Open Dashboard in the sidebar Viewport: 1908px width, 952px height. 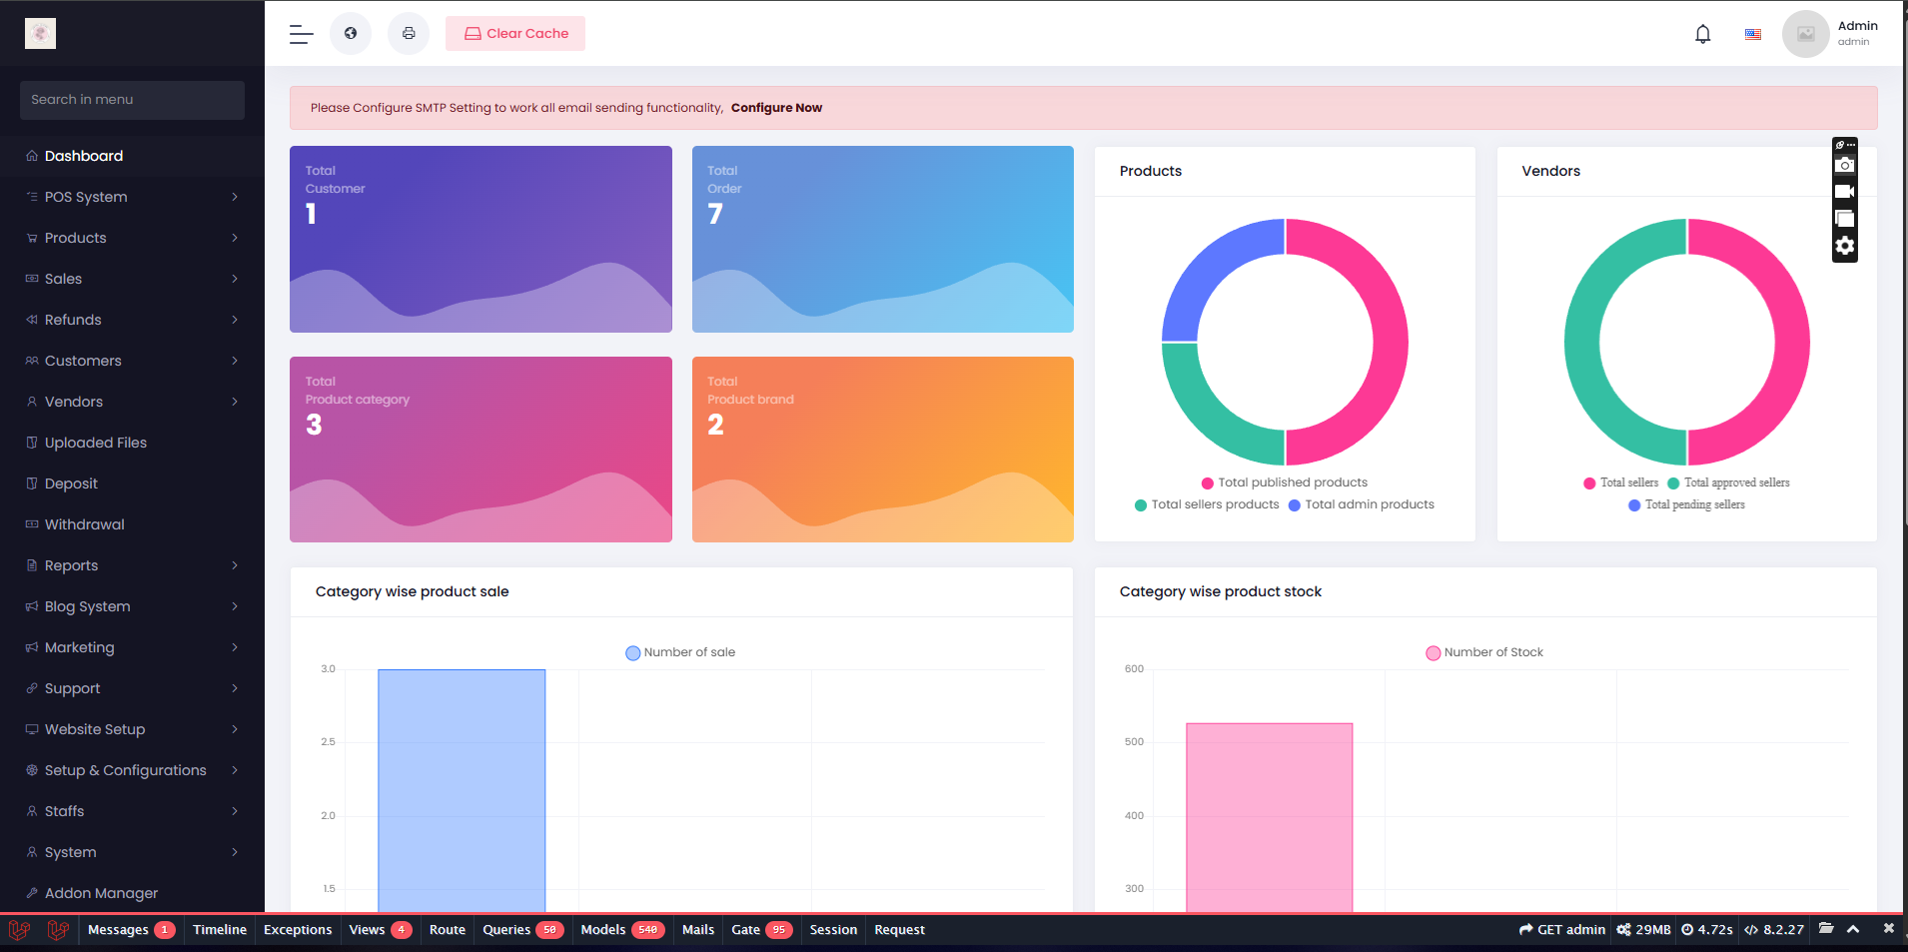click(x=132, y=156)
